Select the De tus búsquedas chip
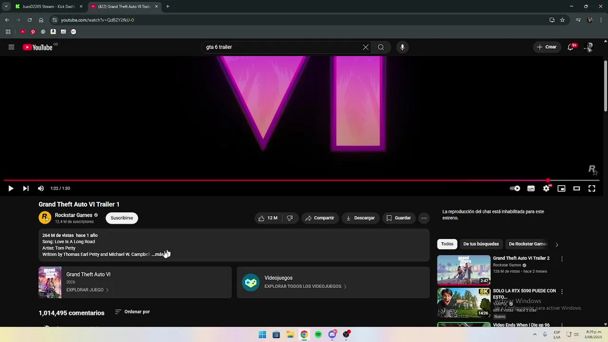This screenshot has width=608, height=342. [x=481, y=244]
